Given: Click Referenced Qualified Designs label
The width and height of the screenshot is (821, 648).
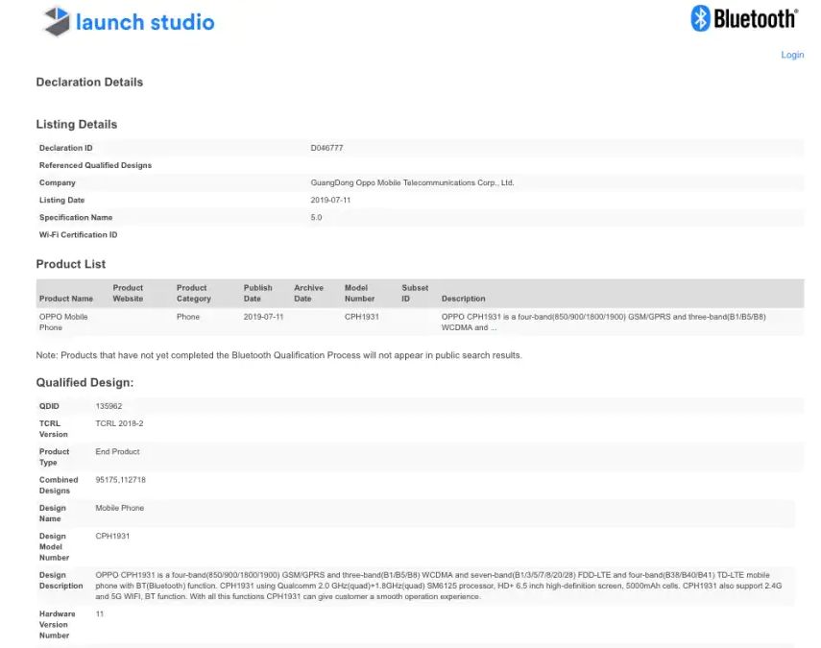Looking at the screenshot, I should pos(95,165).
